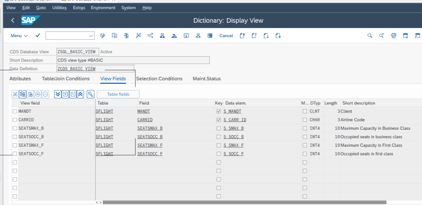422x205 pixels.
Task: Toggle Key checkbox for MANDT row
Action: point(218,111)
